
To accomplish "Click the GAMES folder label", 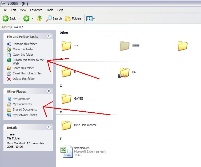I will 79,98.
